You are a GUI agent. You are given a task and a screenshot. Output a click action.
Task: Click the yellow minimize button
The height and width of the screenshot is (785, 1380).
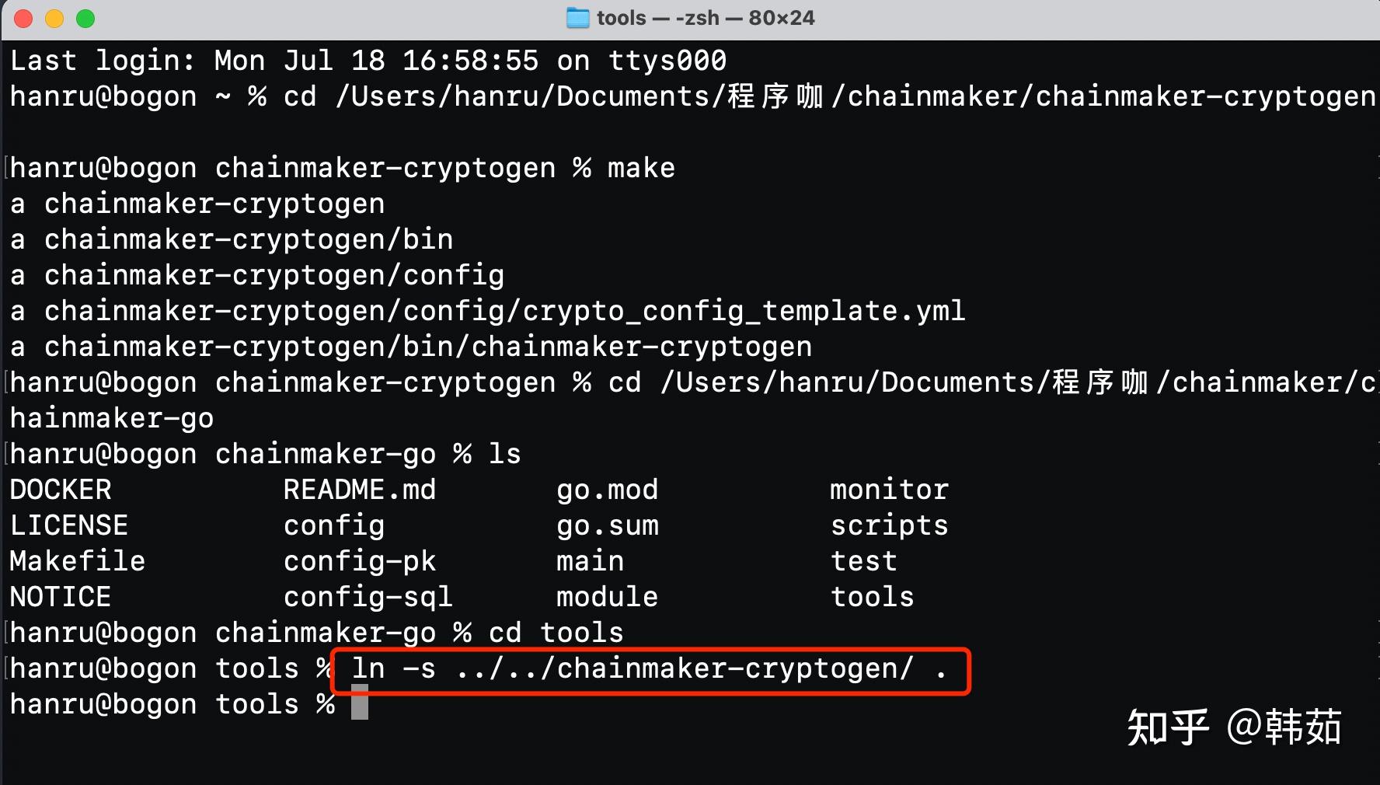[x=54, y=18]
